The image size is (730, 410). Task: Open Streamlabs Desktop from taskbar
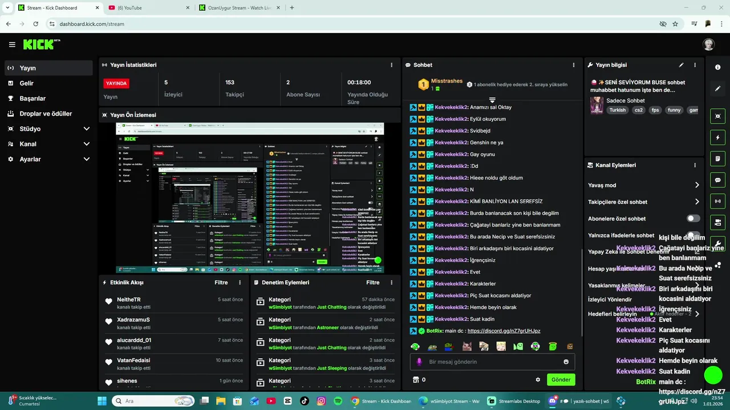pos(514,401)
